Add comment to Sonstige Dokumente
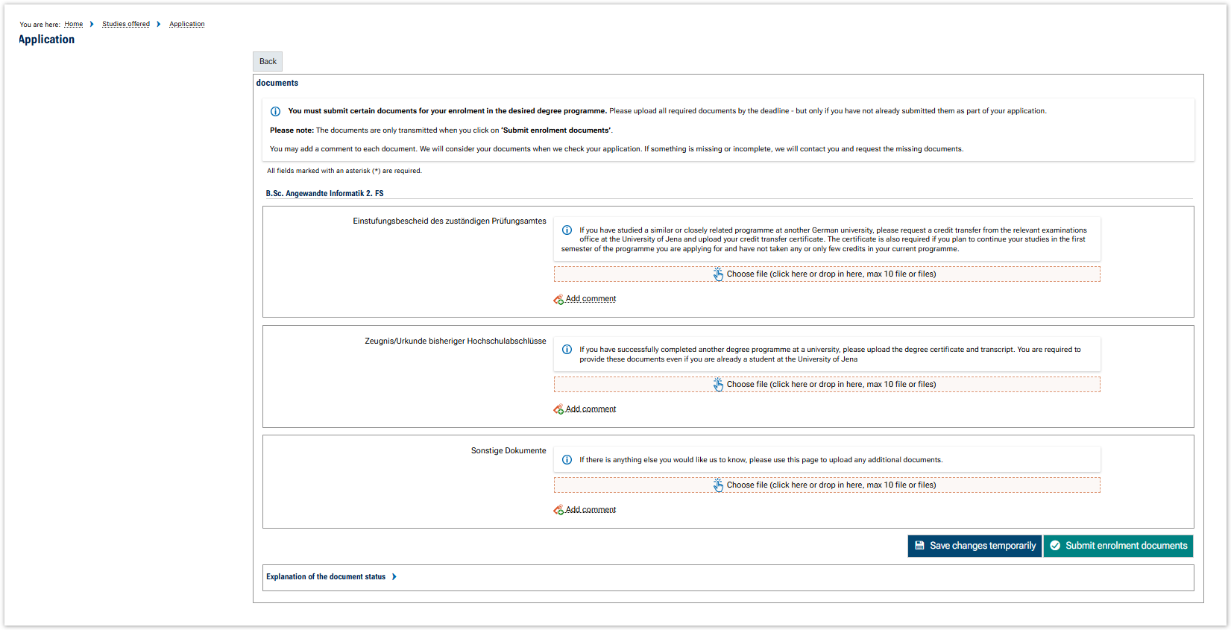This screenshot has height=630, width=1231. 591,510
